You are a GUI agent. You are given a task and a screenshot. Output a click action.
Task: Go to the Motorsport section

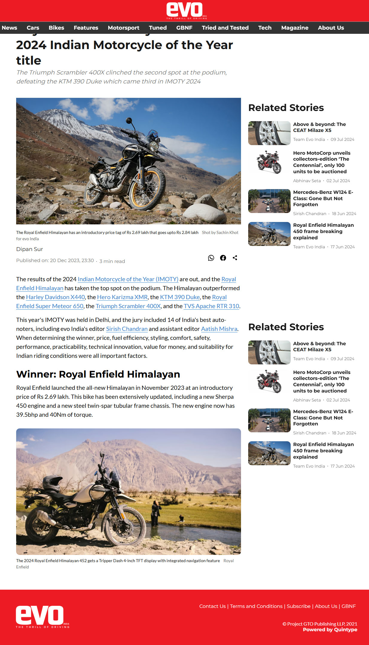(x=123, y=28)
